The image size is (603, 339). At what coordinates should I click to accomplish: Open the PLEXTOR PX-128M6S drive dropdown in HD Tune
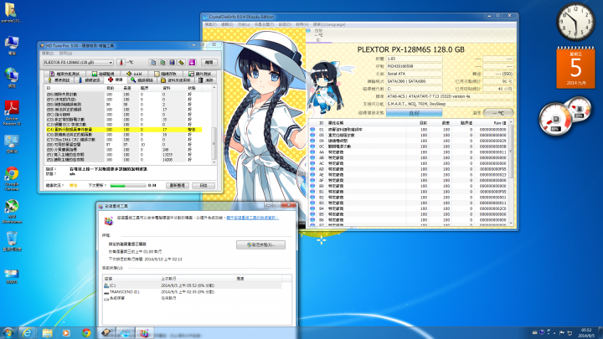click(x=78, y=62)
